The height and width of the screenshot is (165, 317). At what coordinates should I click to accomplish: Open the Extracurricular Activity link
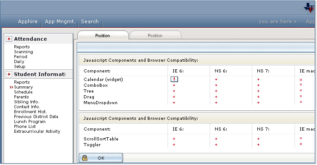click(37, 131)
